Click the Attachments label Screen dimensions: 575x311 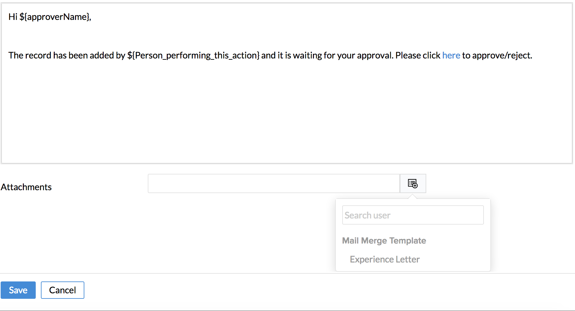tap(26, 187)
